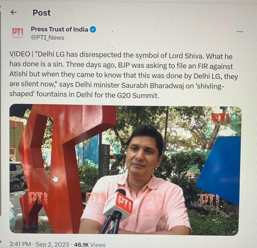Click the PTI watermark beneath the blue sculpture
The width and height of the screenshot is (257, 248).
click(210, 200)
